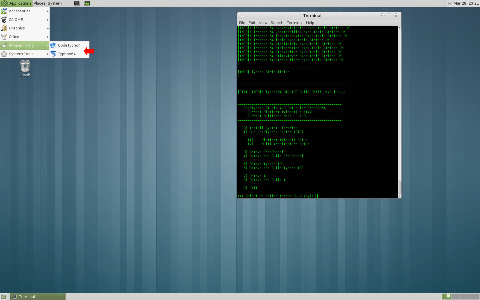
Task: Click '4) Remove and Build FreePascal' text
Action: [273, 156]
